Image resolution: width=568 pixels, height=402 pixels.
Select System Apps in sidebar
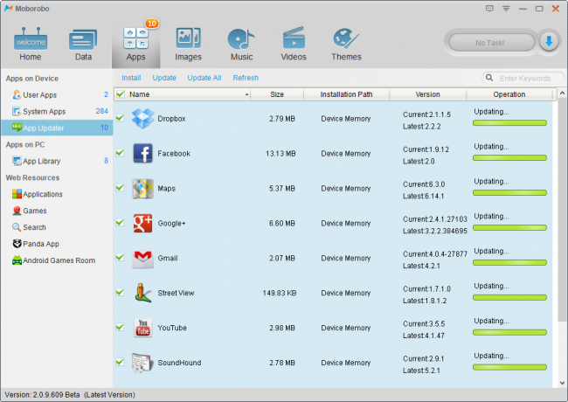point(57,111)
